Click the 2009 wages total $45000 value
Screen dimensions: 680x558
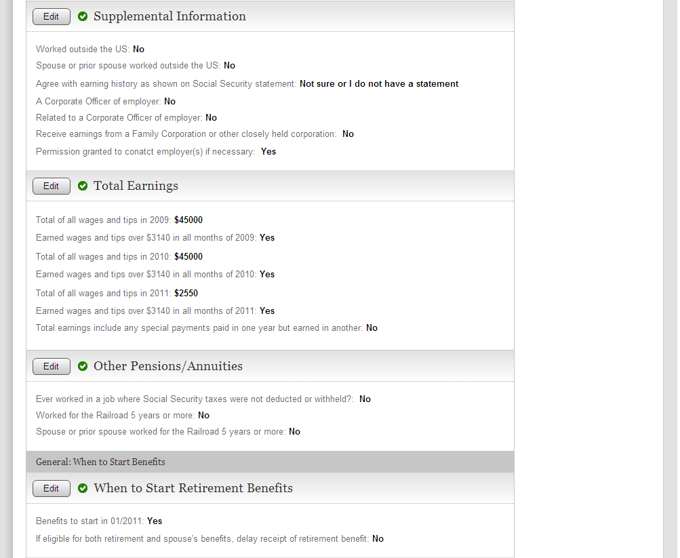(x=188, y=220)
